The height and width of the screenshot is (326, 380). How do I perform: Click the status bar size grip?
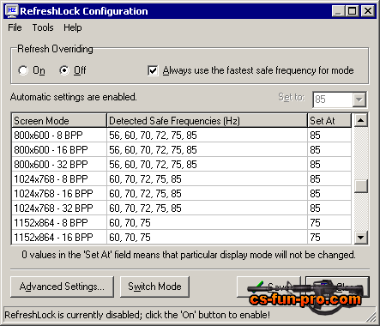pyautogui.click(x=371, y=317)
